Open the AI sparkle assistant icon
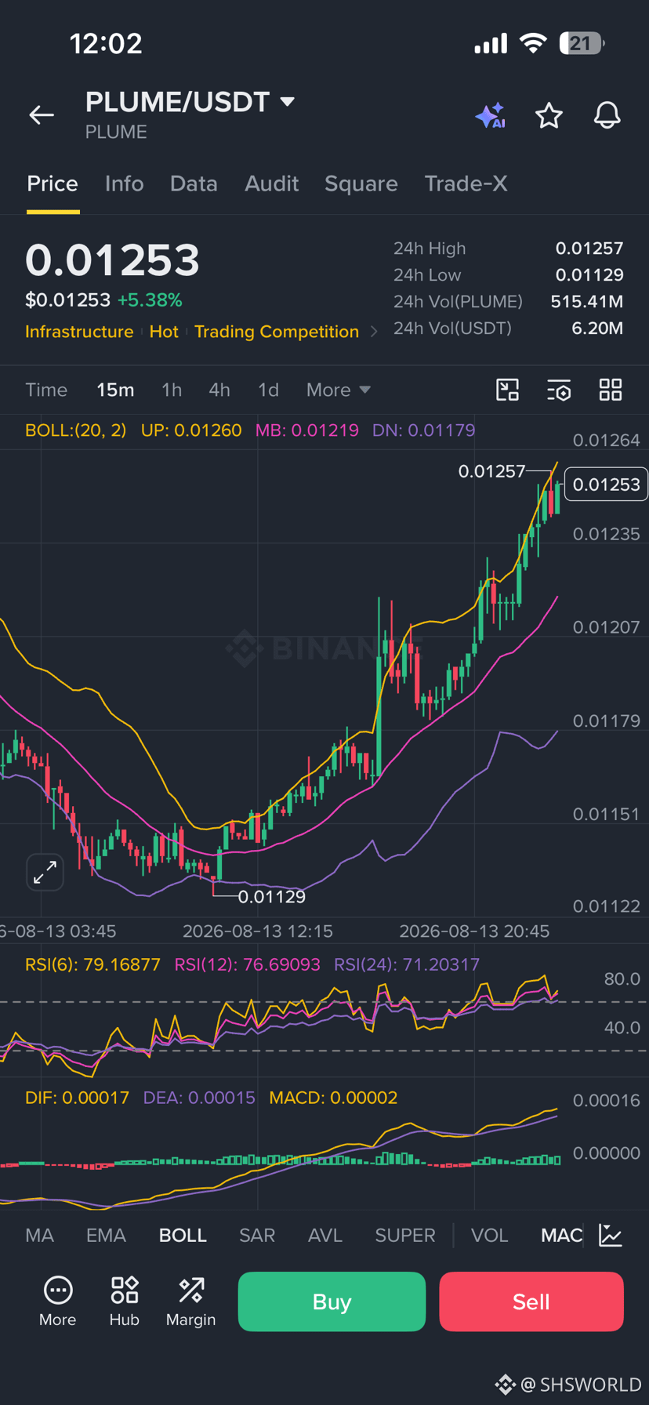This screenshot has width=649, height=1405. point(491,115)
